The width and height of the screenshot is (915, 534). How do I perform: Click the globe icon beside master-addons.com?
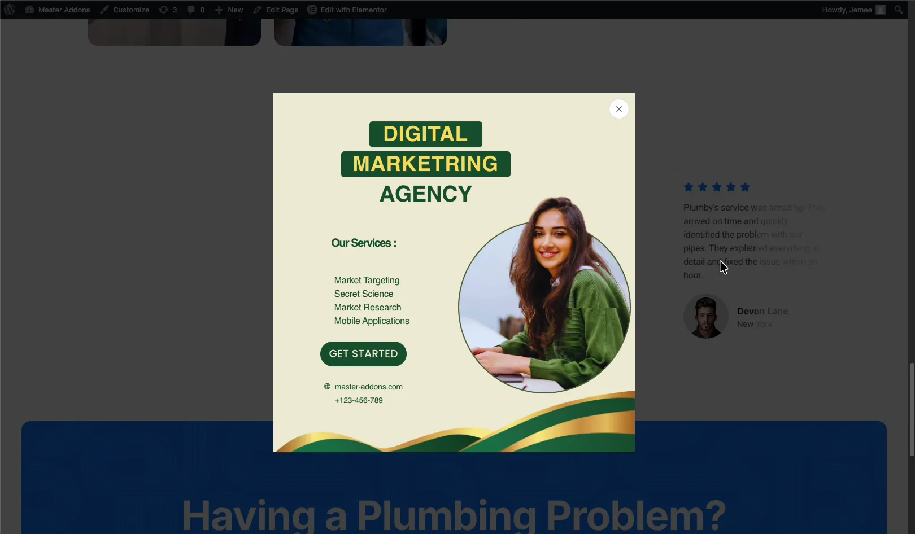[327, 387]
